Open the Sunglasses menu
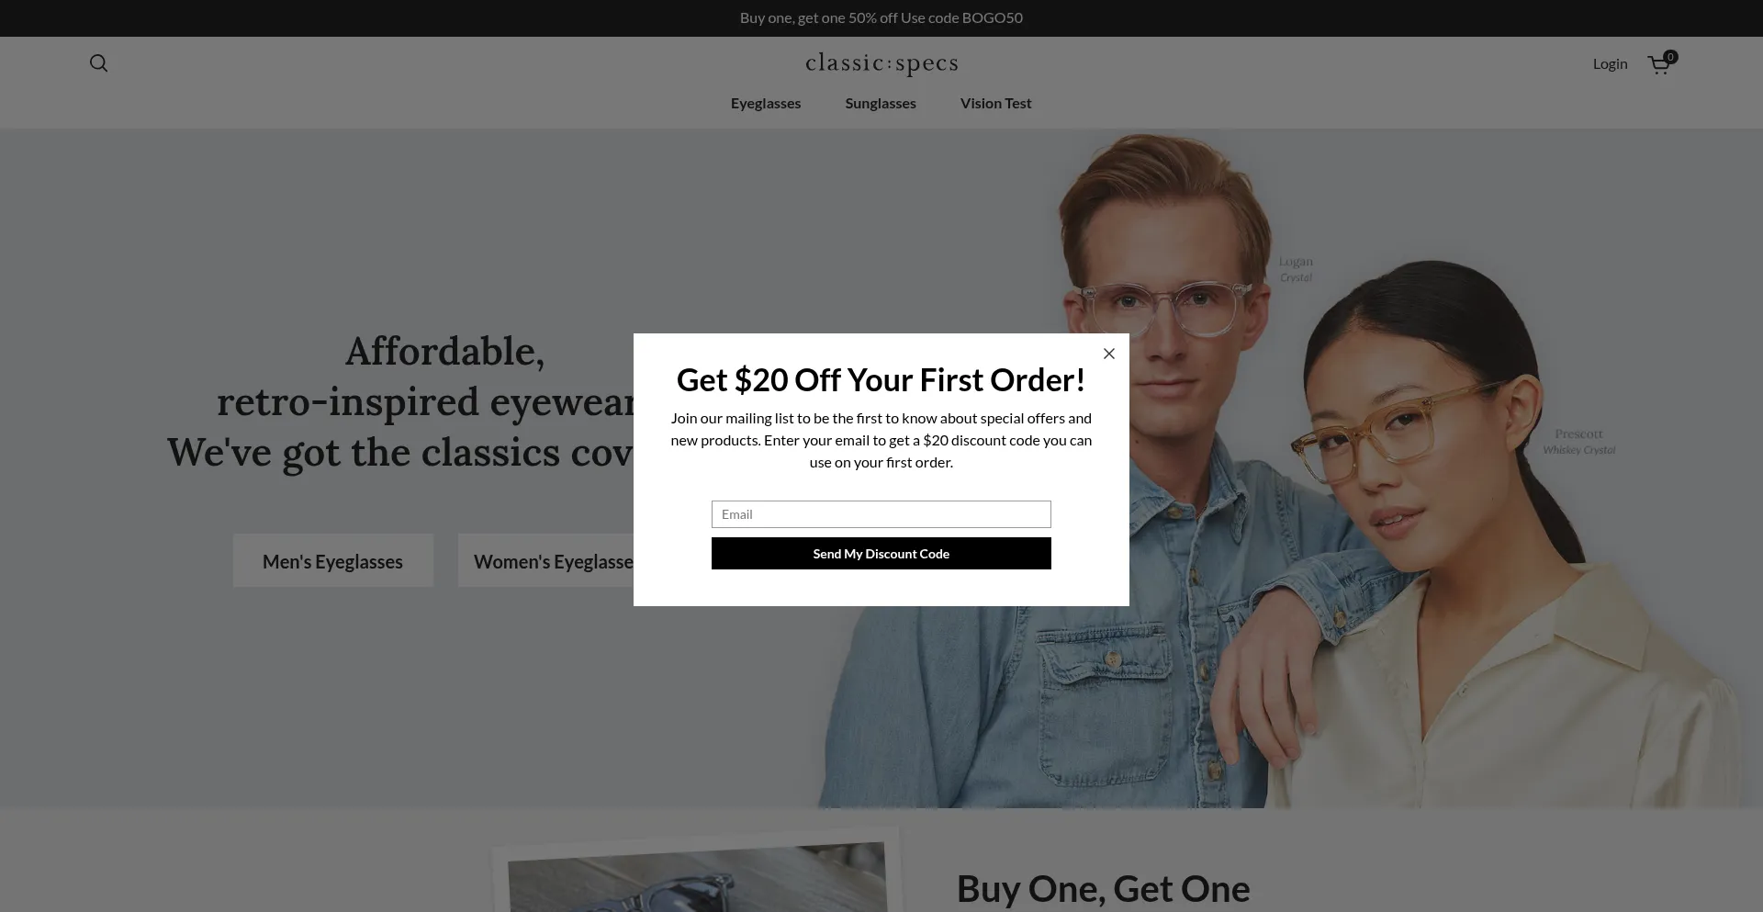Viewport: 1763px width, 912px height. point(881,103)
